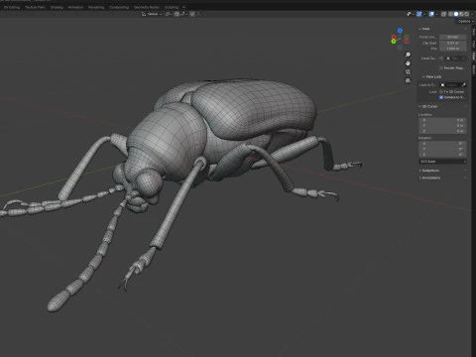Switch to Geometry Nodes workspace
This screenshot has height=357, width=476.
pos(147,7)
